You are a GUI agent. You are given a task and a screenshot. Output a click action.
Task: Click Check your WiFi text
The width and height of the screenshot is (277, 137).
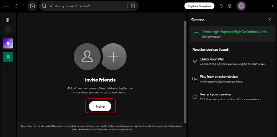point(212,59)
